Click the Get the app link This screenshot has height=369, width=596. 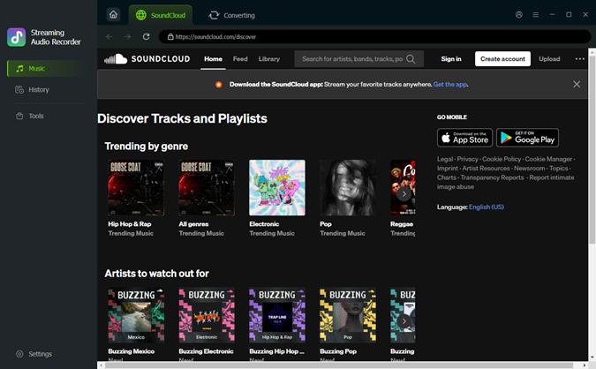450,85
